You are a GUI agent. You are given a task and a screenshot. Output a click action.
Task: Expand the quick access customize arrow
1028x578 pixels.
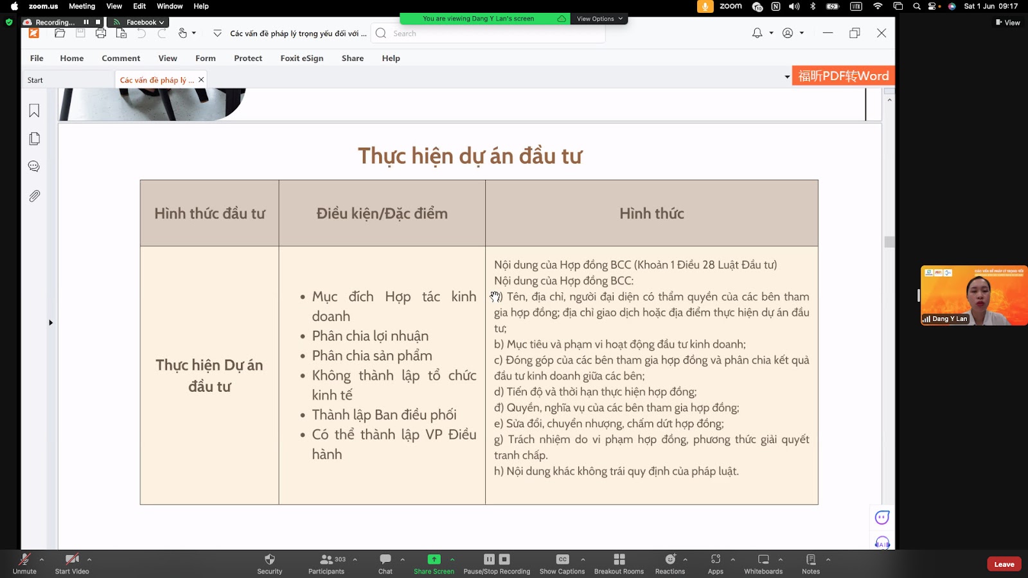217,33
